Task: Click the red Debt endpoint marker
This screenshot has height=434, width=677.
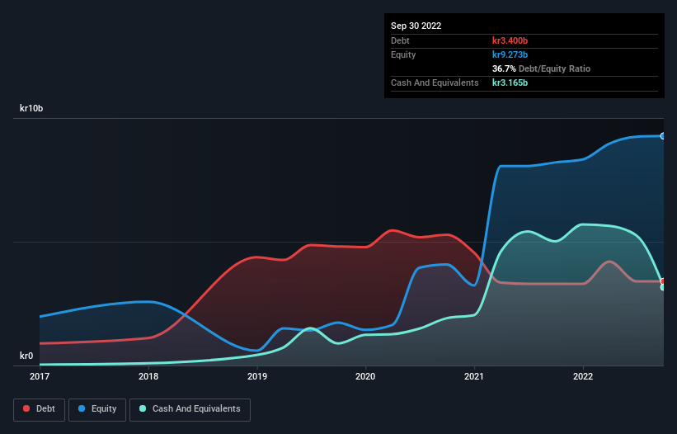Action: [663, 281]
